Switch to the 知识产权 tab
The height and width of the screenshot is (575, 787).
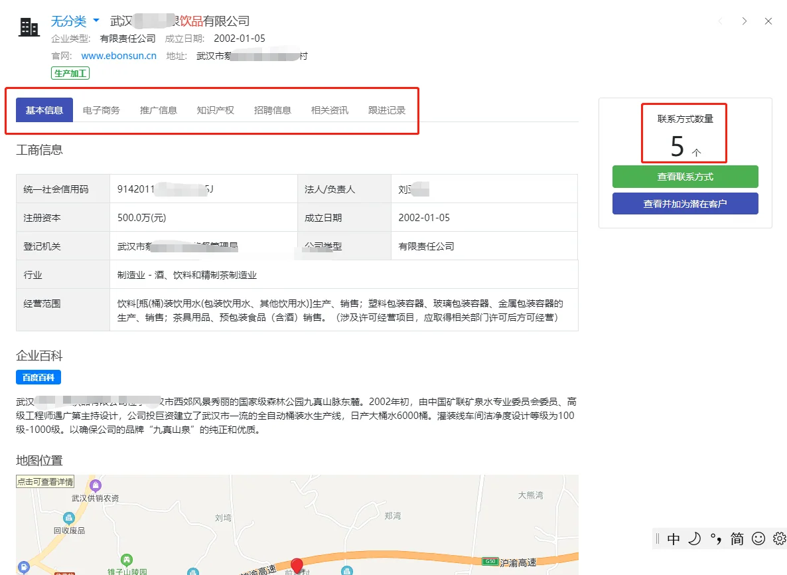pos(215,110)
